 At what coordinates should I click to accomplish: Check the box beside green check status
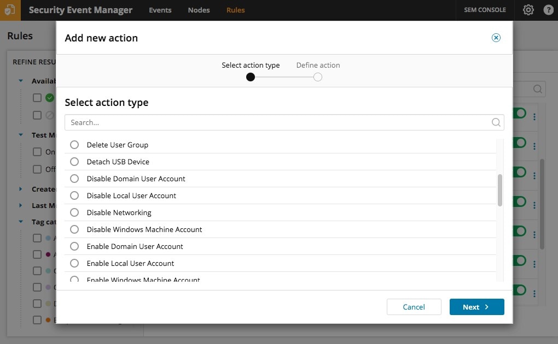(x=37, y=97)
